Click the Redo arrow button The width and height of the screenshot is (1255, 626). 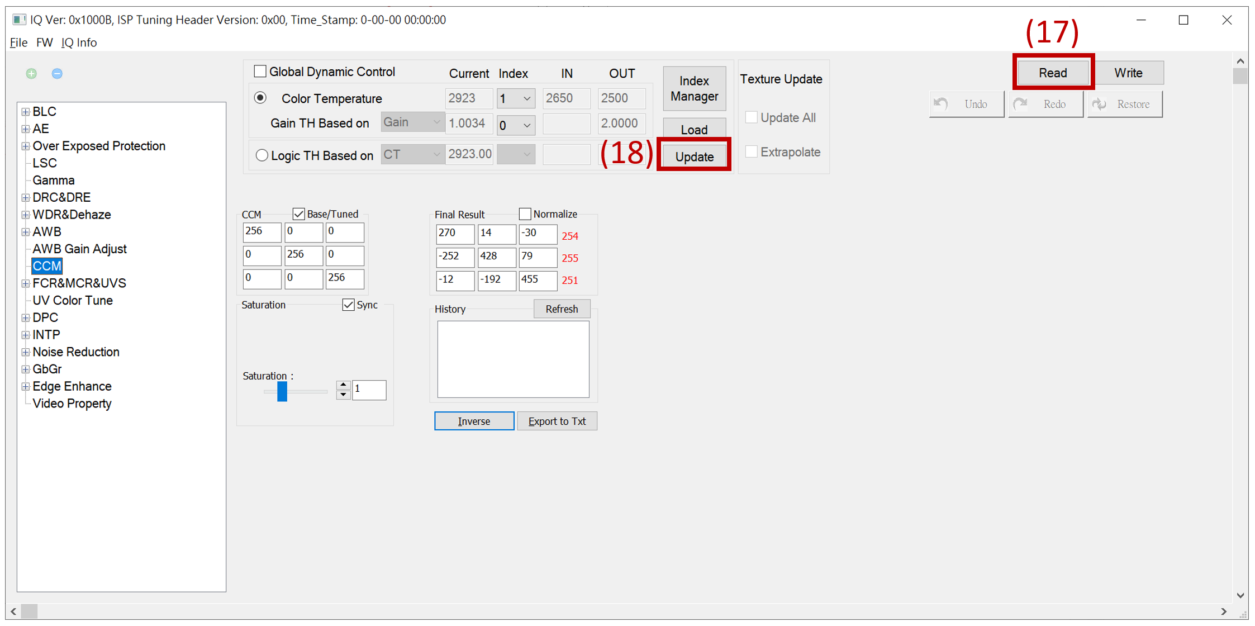click(1045, 105)
